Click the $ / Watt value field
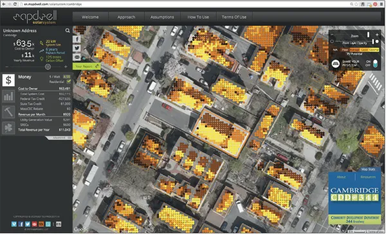Image resolution: width=386 pixels, height=234 pixels. coord(66,76)
